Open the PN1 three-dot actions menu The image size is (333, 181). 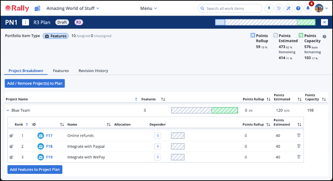click(x=26, y=22)
